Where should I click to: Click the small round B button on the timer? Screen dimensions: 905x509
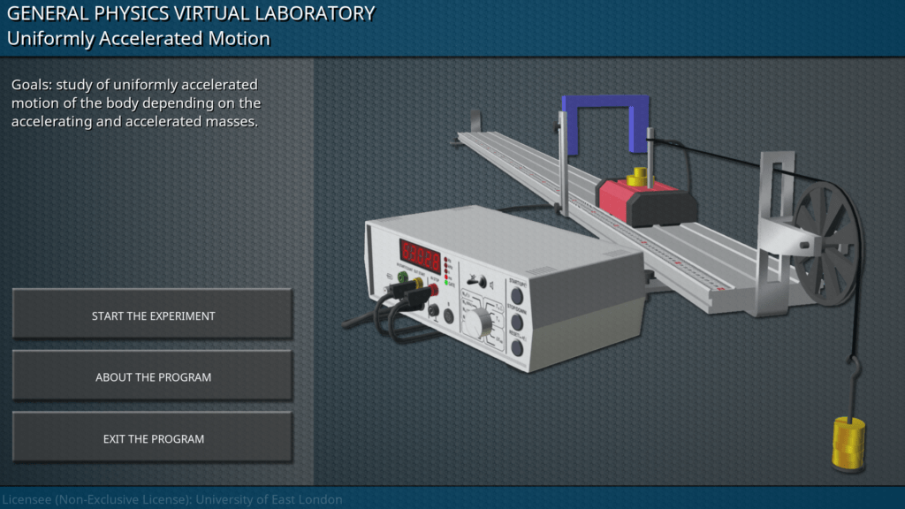(449, 315)
